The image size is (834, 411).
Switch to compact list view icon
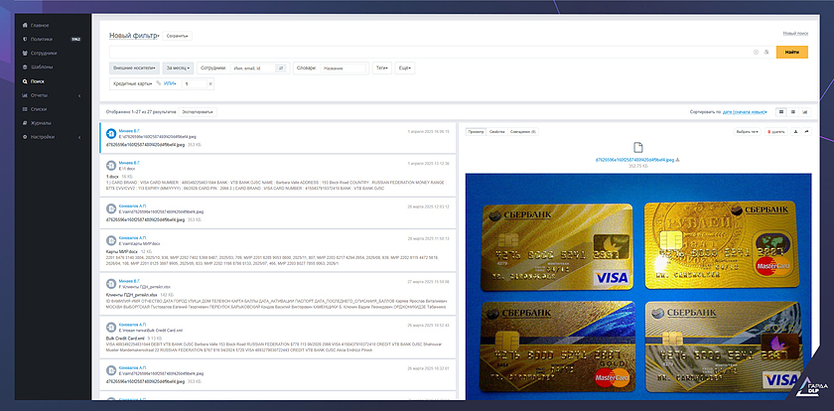coord(792,112)
